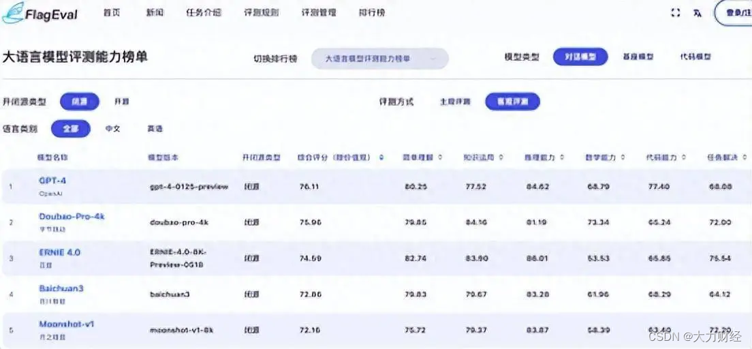Click version text gpt-4-0125-preview
Image resolution: width=752 pixels, height=349 pixels.
click(x=189, y=187)
